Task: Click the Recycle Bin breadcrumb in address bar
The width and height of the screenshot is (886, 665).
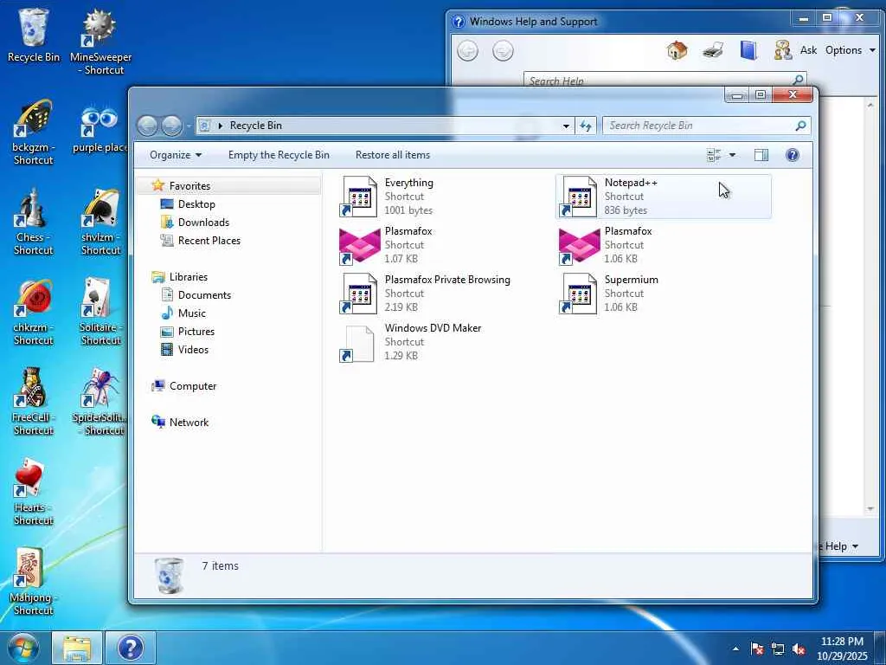Action: pos(255,126)
